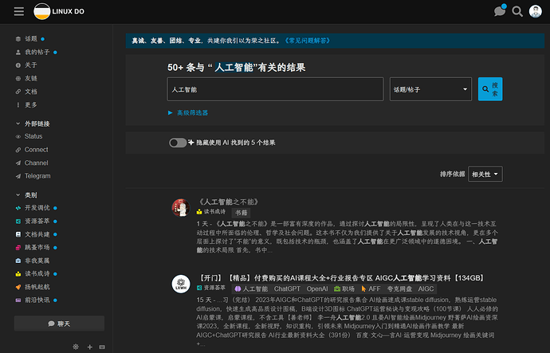Focus the search field containing 人工智能
This screenshot has width=550, height=353.
(275, 89)
